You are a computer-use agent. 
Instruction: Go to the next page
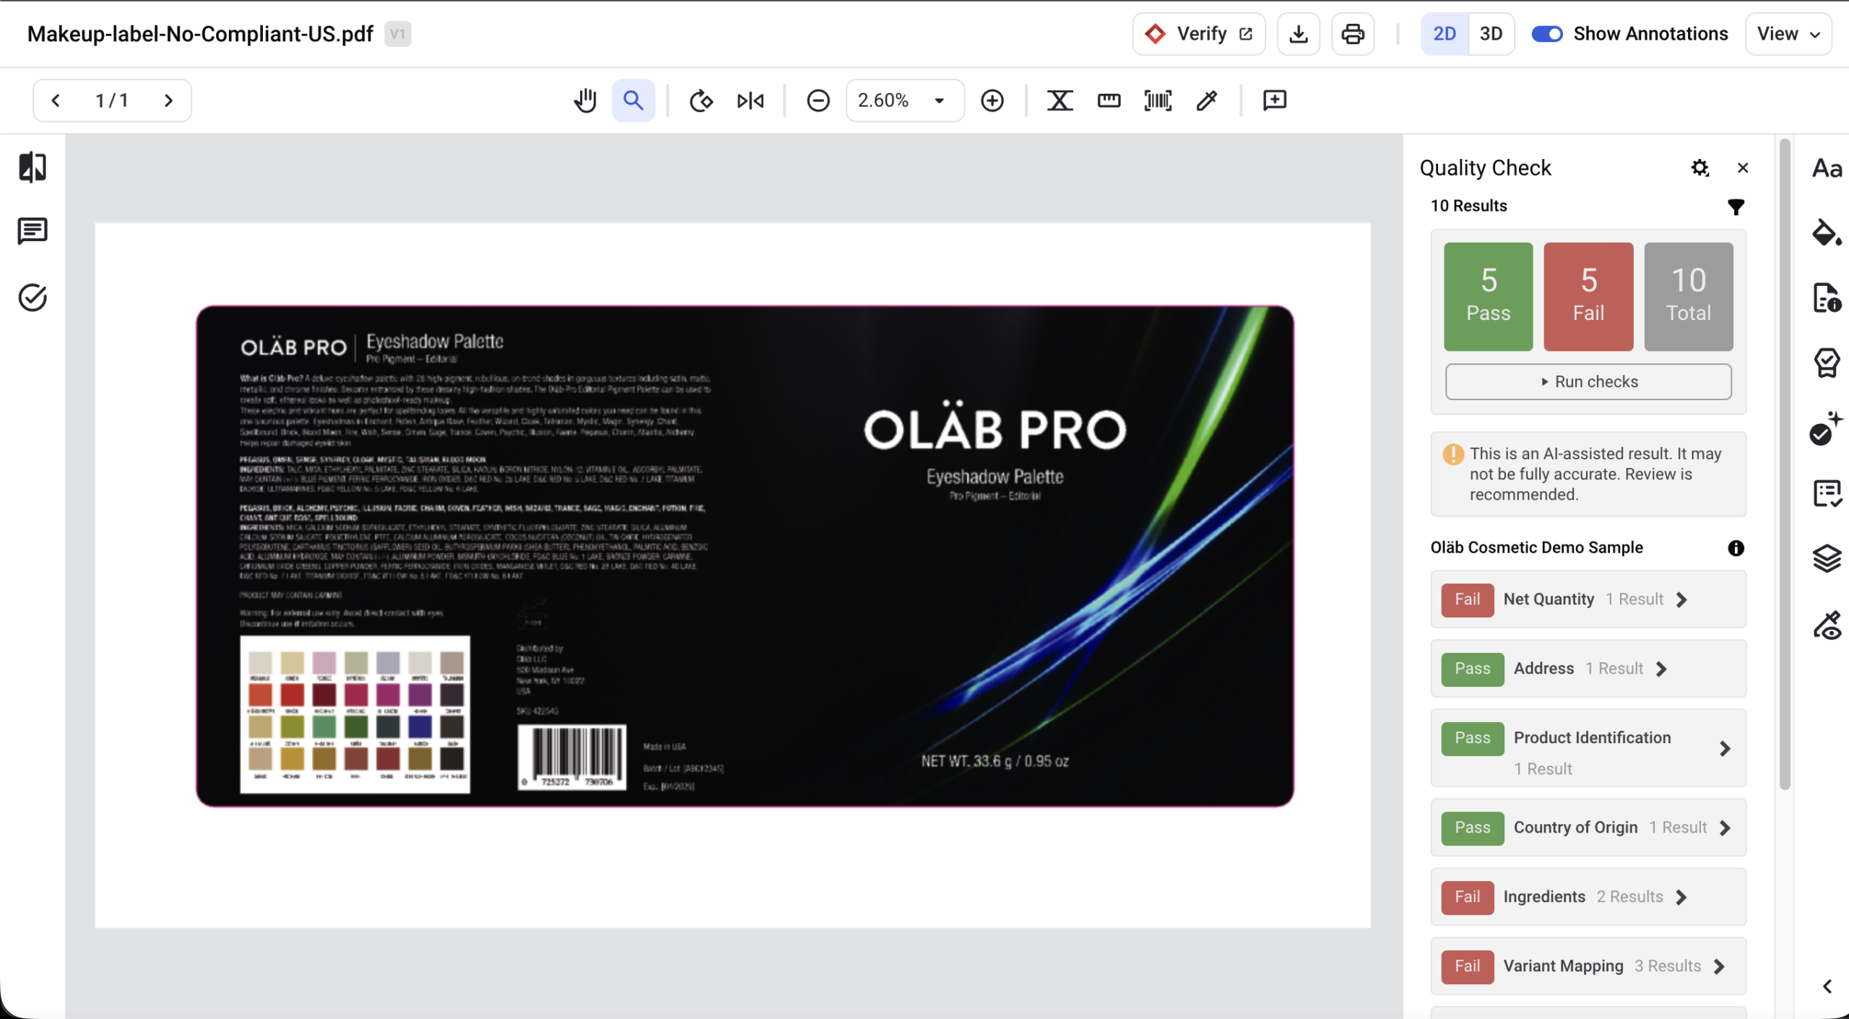(x=168, y=100)
